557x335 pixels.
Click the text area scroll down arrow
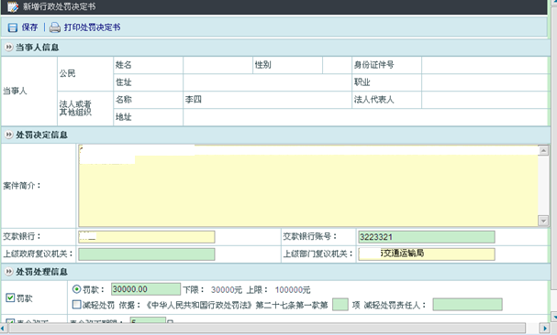[543, 221]
